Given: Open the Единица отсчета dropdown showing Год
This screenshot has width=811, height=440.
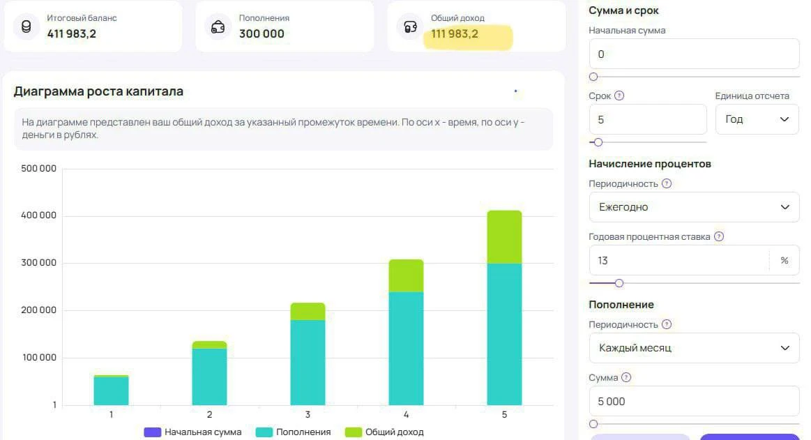Looking at the screenshot, I should click(x=757, y=119).
